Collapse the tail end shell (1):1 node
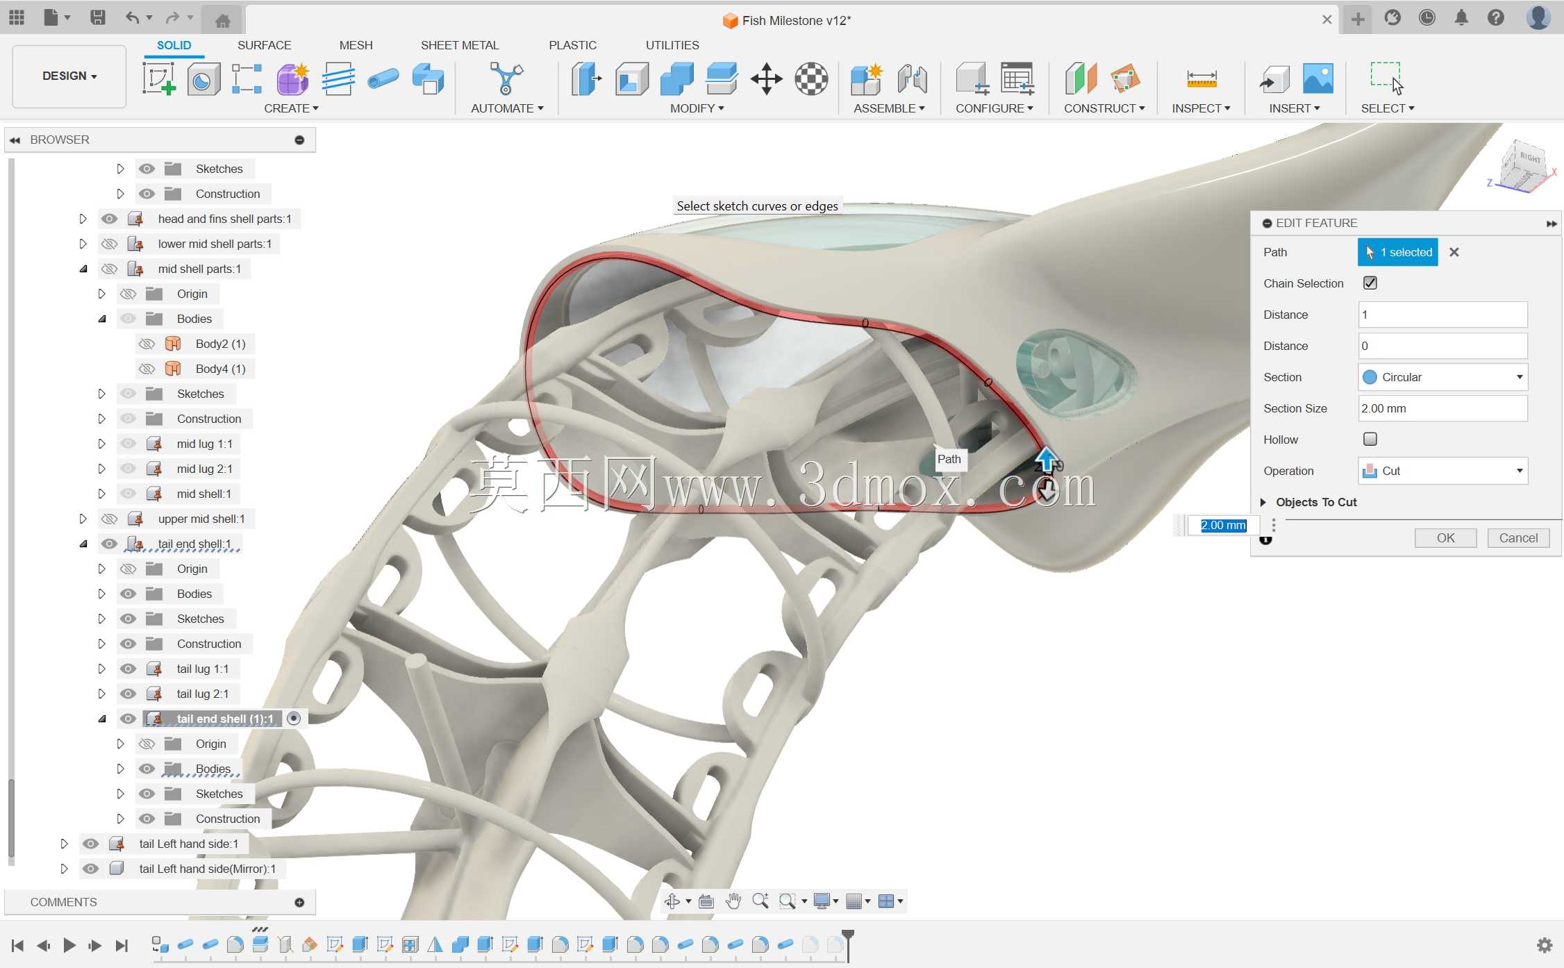The image size is (1564, 968). point(102,719)
